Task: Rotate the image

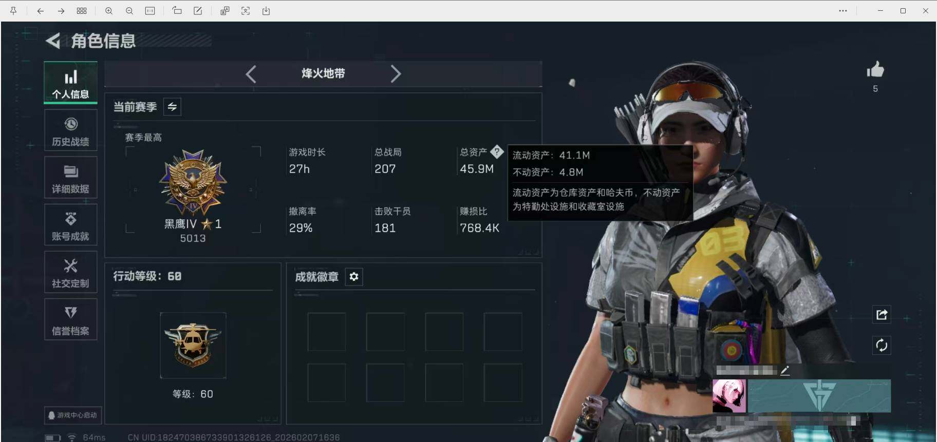Action: coord(177,11)
